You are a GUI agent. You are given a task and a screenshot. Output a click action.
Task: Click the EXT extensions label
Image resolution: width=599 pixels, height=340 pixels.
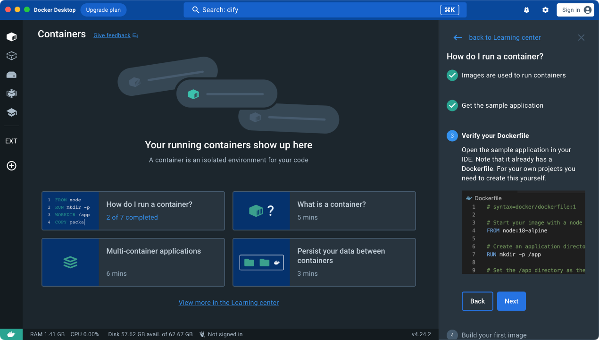[x=11, y=141]
